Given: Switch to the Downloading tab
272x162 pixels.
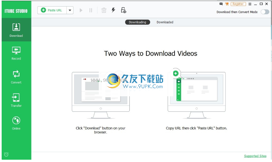Looking at the screenshot, I should [137, 22].
